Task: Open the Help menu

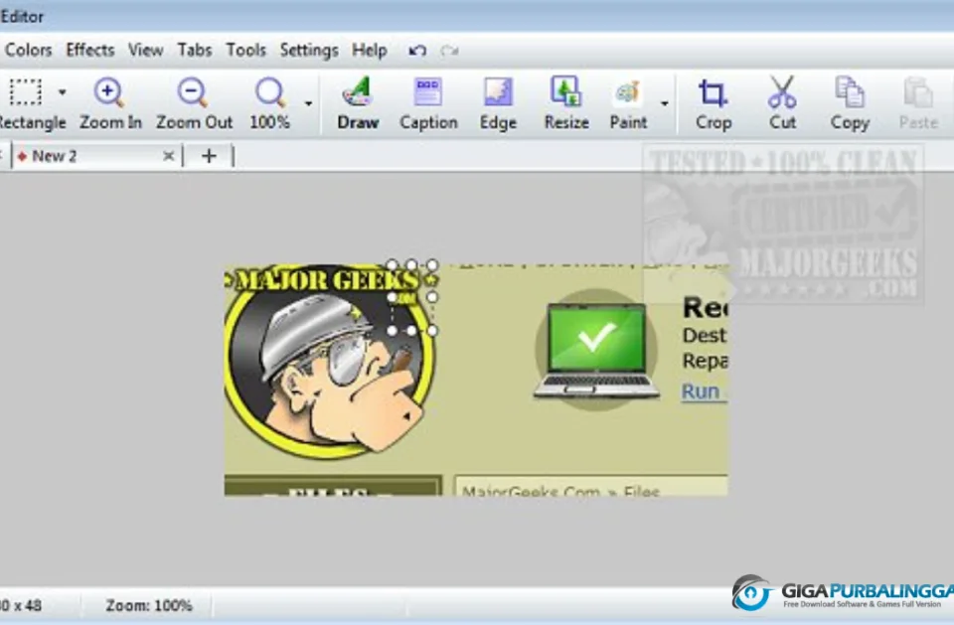Action: click(x=370, y=50)
